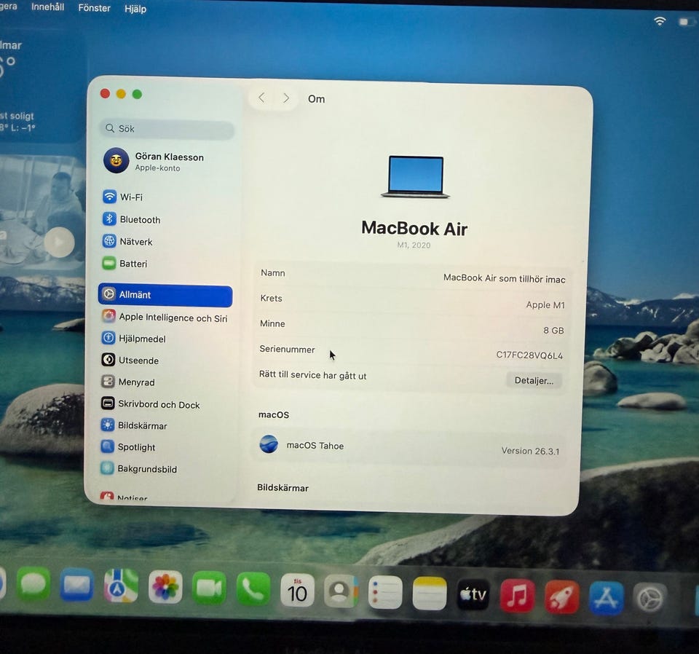Open App Store from the Dock
The image size is (699, 654).
(x=606, y=598)
